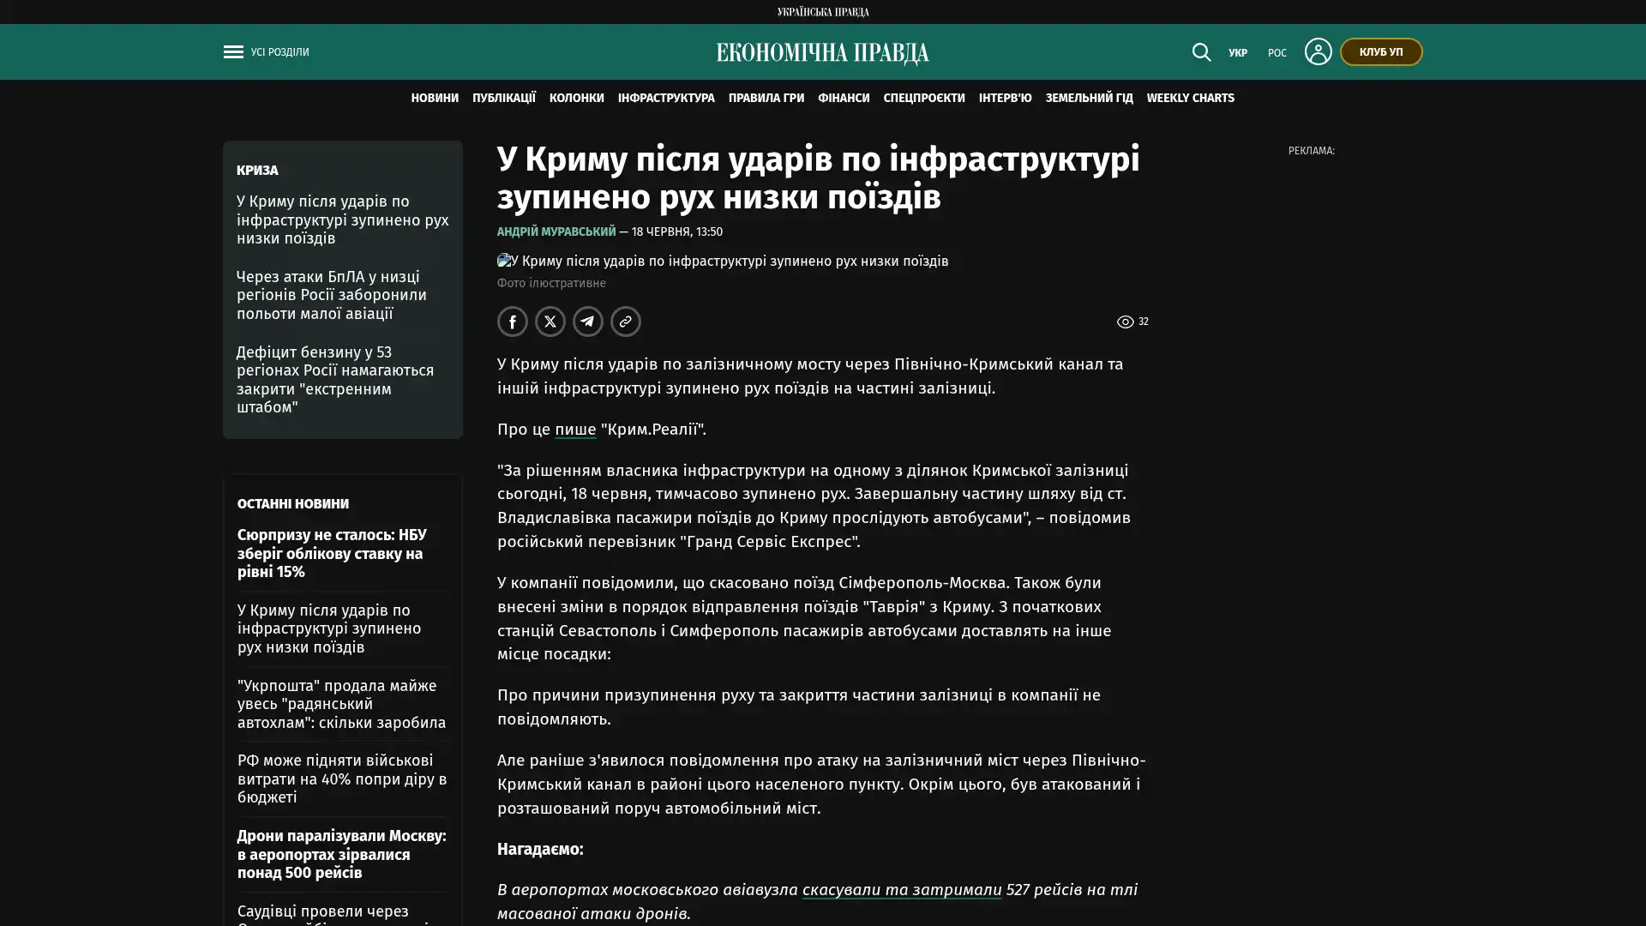Open Криза story on Crimea trains stopped
The image size is (1646, 926).
[342, 219]
